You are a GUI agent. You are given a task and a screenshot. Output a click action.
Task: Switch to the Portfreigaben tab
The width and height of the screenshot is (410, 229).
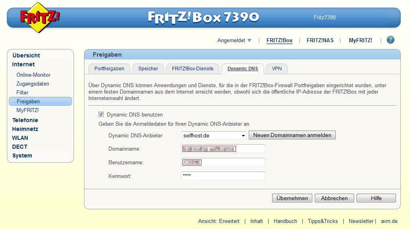(109, 69)
